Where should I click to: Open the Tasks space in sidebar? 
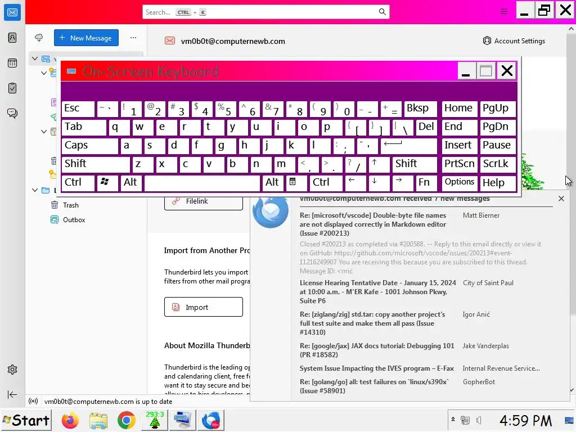coord(12,88)
